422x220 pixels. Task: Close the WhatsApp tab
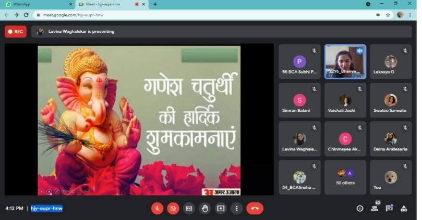70,4
